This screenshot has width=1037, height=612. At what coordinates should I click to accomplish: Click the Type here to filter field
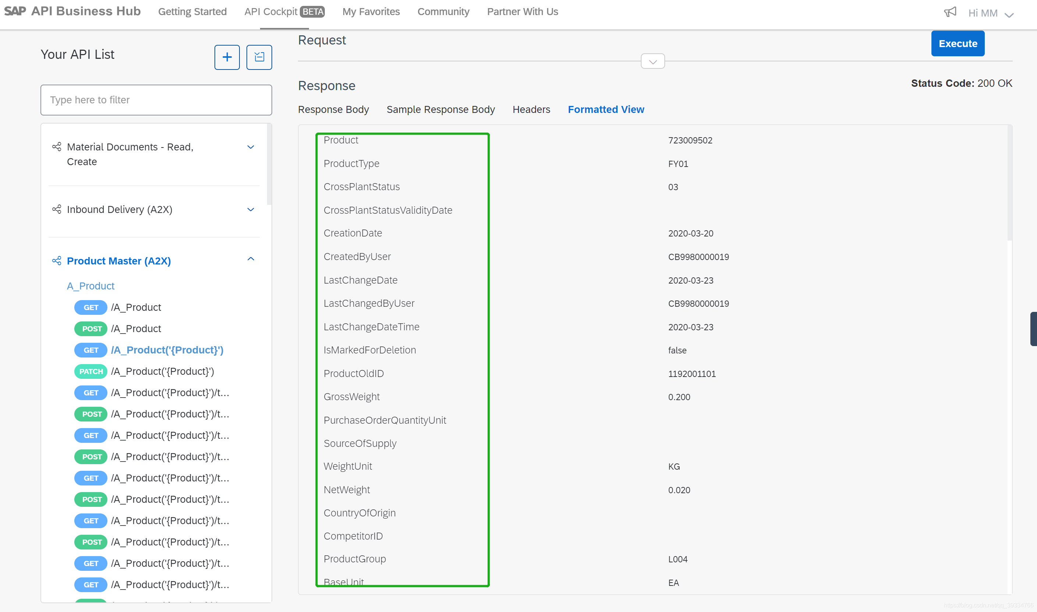click(156, 100)
